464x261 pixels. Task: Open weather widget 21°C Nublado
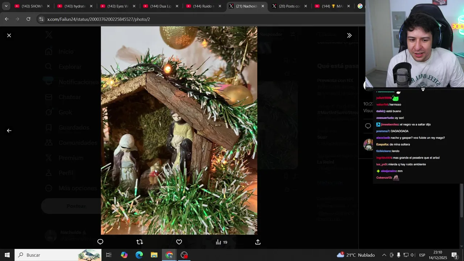(x=356, y=255)
